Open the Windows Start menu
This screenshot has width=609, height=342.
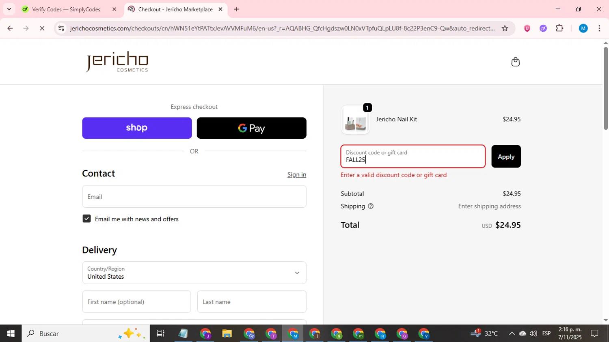(x=11, y=333)
